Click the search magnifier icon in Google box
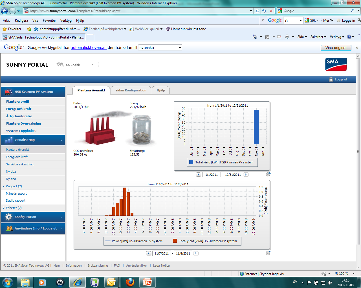 pyautogui.click(x=353, y=11)
